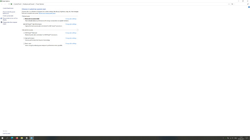
Task: Click the Up one level arrow
Action: (x=9, y=4)
